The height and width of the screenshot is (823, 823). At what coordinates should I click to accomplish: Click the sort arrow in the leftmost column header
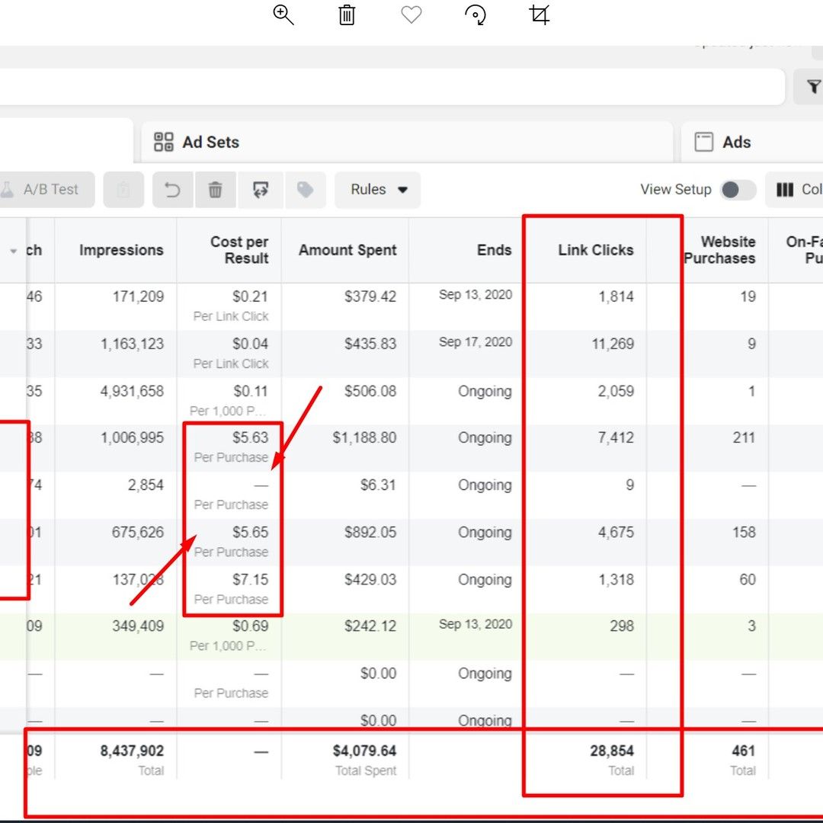(13, 251)
